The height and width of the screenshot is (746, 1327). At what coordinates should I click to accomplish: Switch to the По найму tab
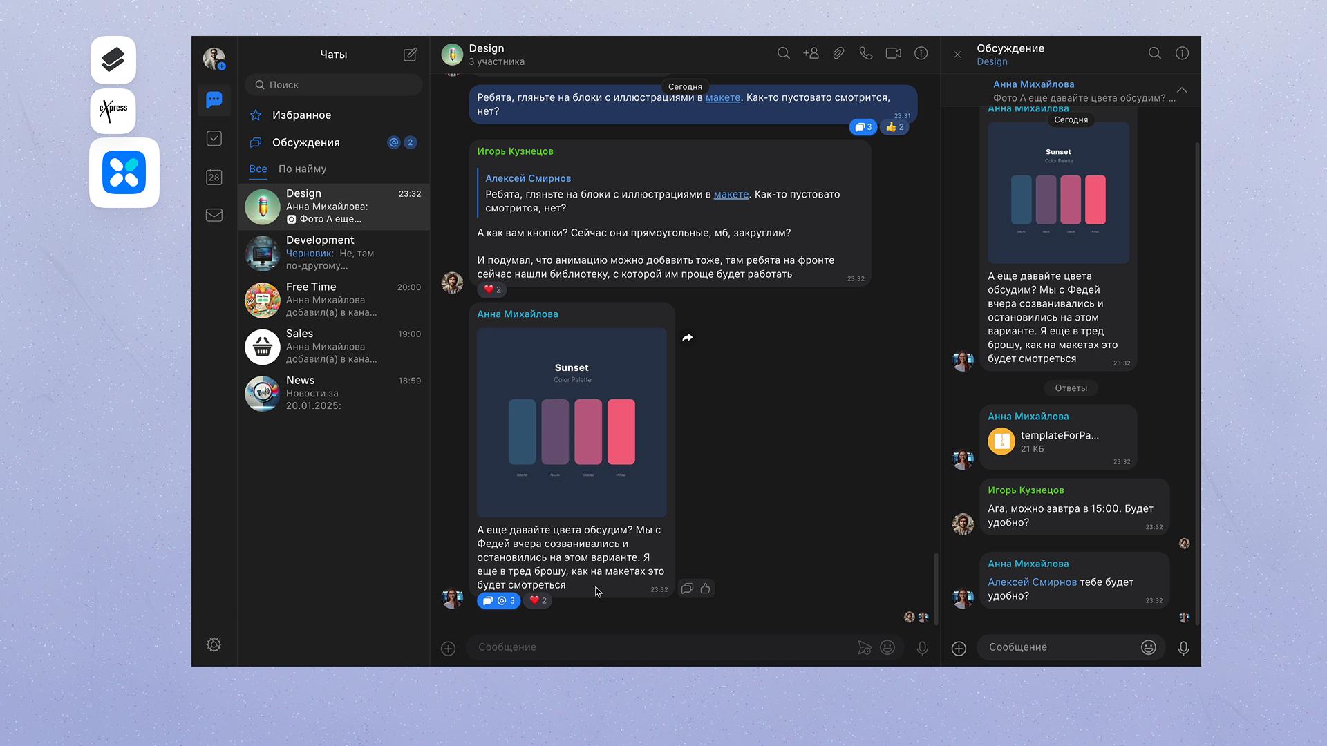click(302, 169)
